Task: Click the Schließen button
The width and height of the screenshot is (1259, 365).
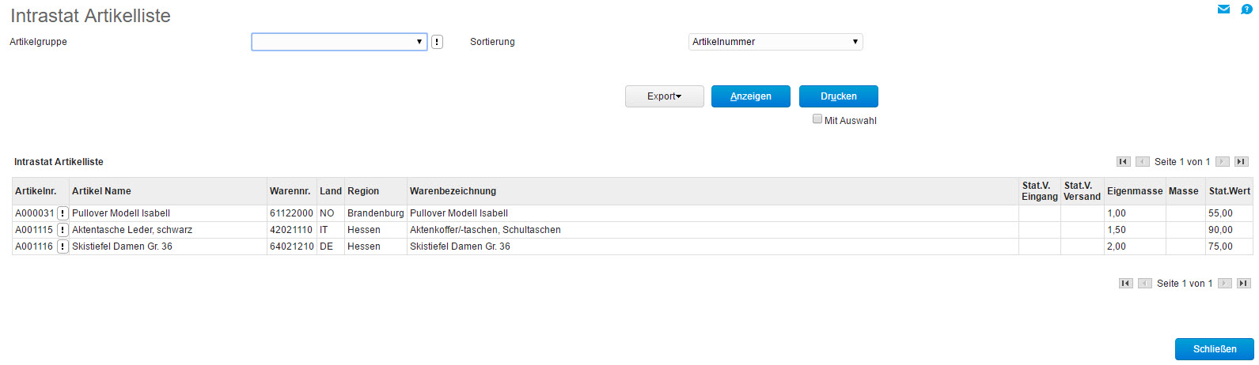Action: (1214, 349)
